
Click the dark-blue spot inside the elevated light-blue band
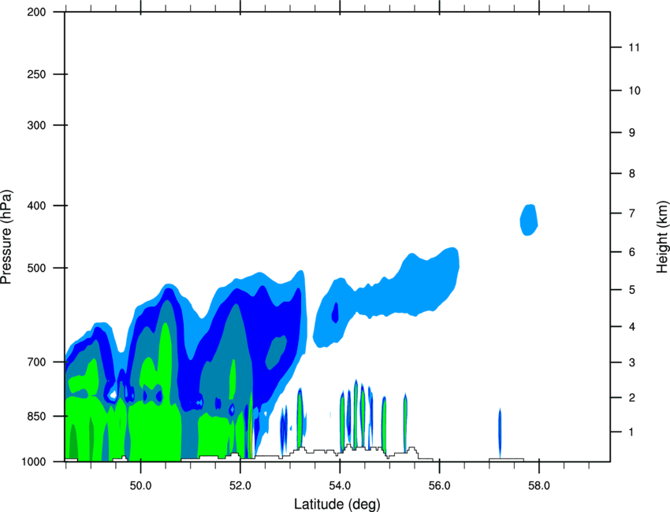[336, 313]
